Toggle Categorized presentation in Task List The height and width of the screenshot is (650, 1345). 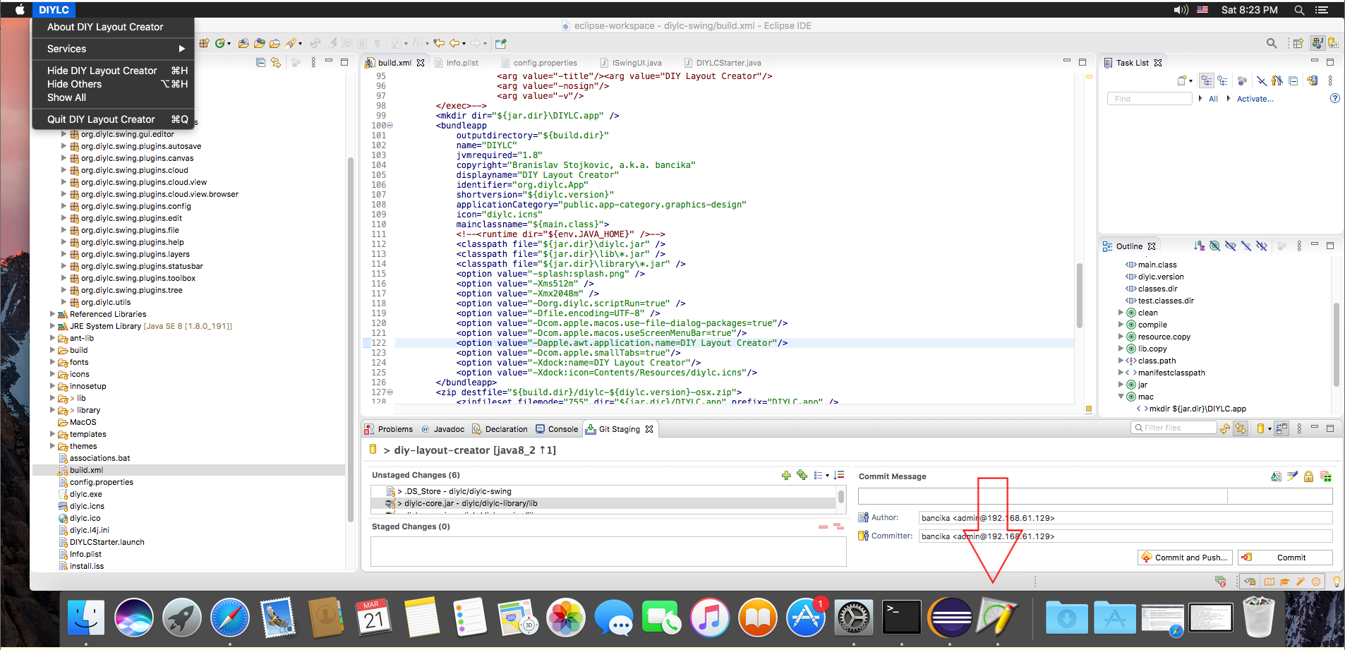pyautogui.click(x=1207, y=80)
